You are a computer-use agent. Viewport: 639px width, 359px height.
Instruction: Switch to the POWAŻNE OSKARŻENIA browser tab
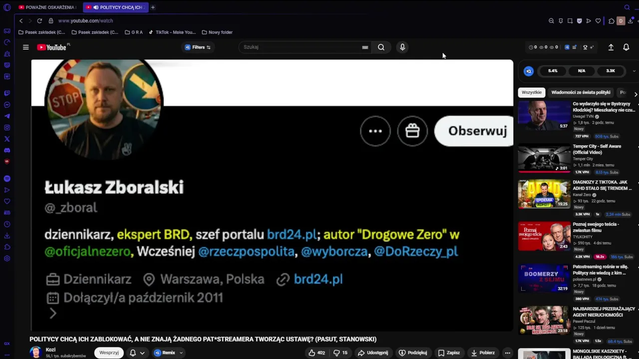coord(47,7)
